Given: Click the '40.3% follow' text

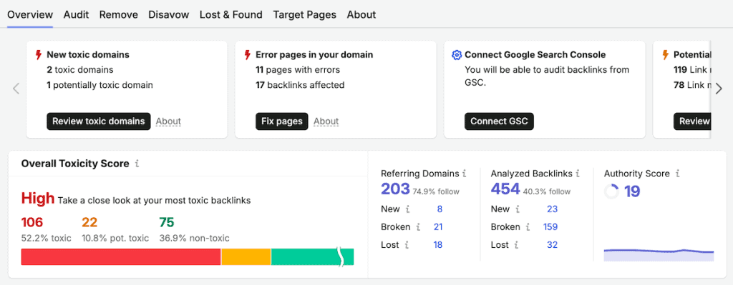Looking at the screenshot, I should coord(547,191).
